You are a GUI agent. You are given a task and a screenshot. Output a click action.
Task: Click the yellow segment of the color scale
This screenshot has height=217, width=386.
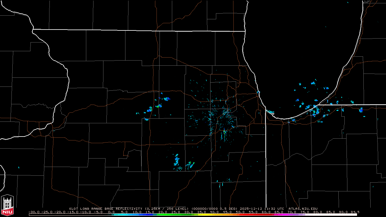208,215
